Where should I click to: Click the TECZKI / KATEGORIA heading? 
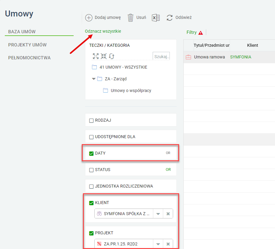tap(109, 45)
